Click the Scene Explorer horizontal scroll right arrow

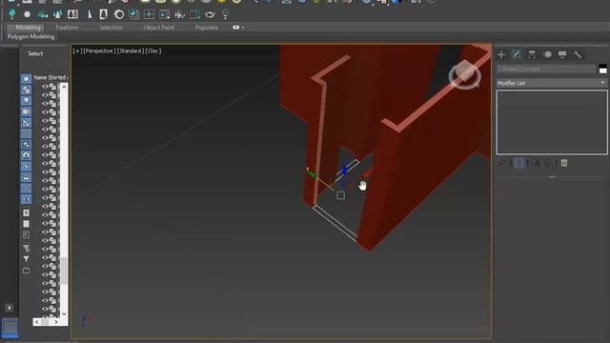(56, 322)
